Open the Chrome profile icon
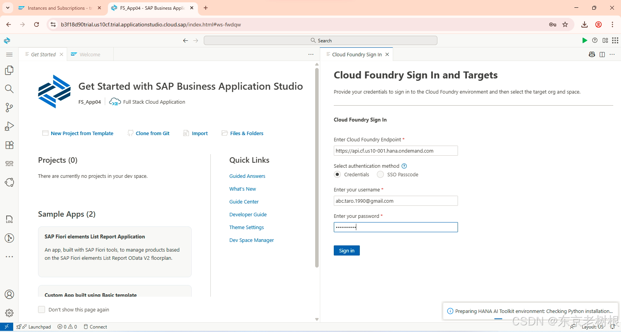Screen dimensions: 621x332 click(x=598, y=24)
